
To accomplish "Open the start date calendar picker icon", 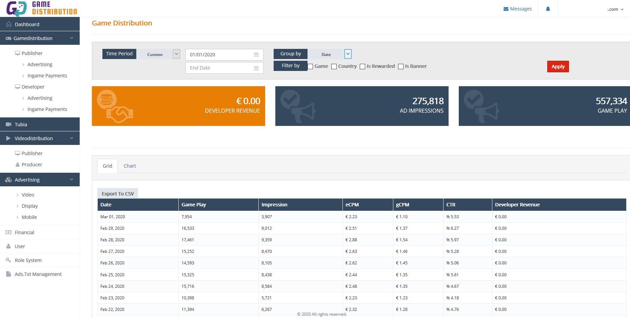I will [x=256, y=55].
